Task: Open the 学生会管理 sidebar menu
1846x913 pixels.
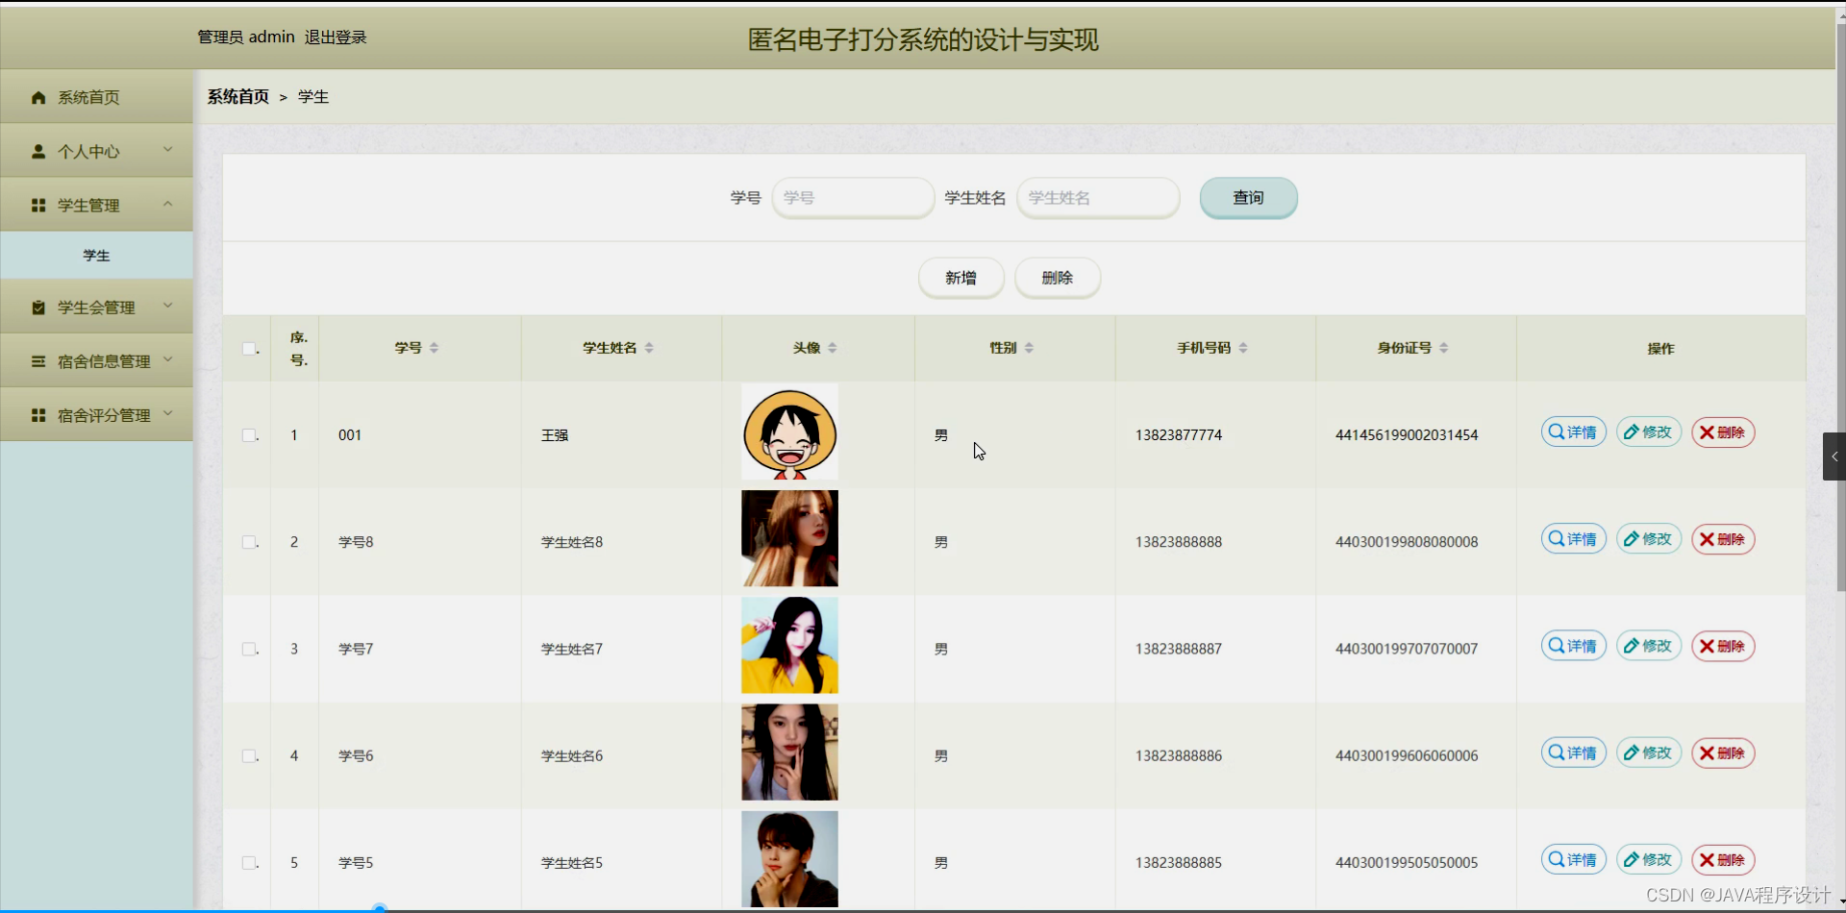Action: pos(96,308)
